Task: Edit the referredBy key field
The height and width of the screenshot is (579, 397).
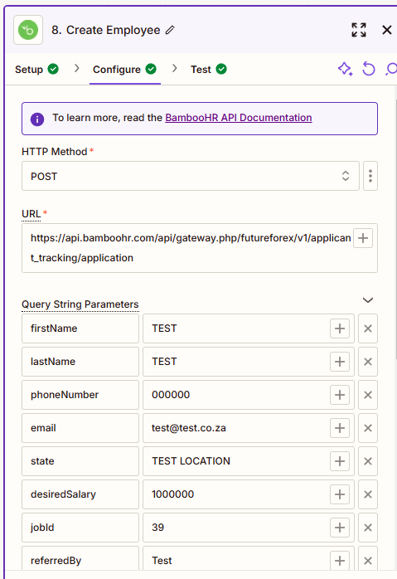Action: [80, 559]
